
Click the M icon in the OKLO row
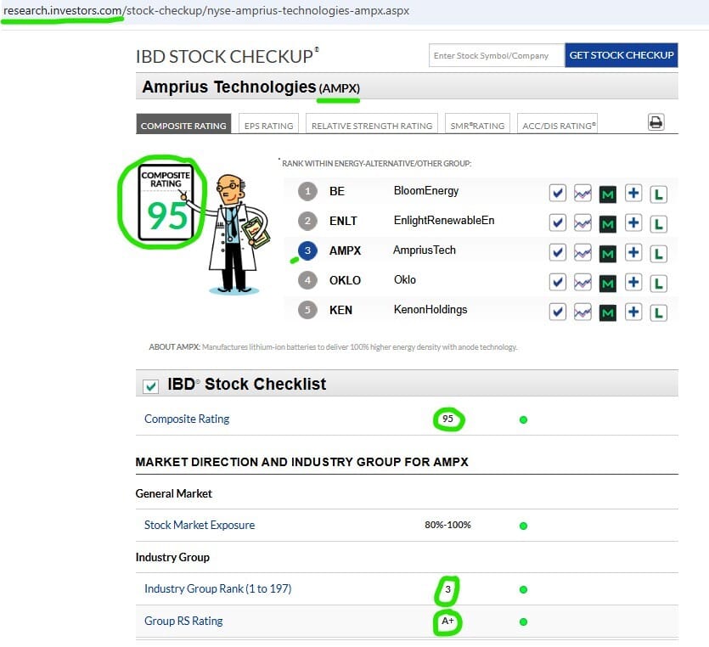608,284
